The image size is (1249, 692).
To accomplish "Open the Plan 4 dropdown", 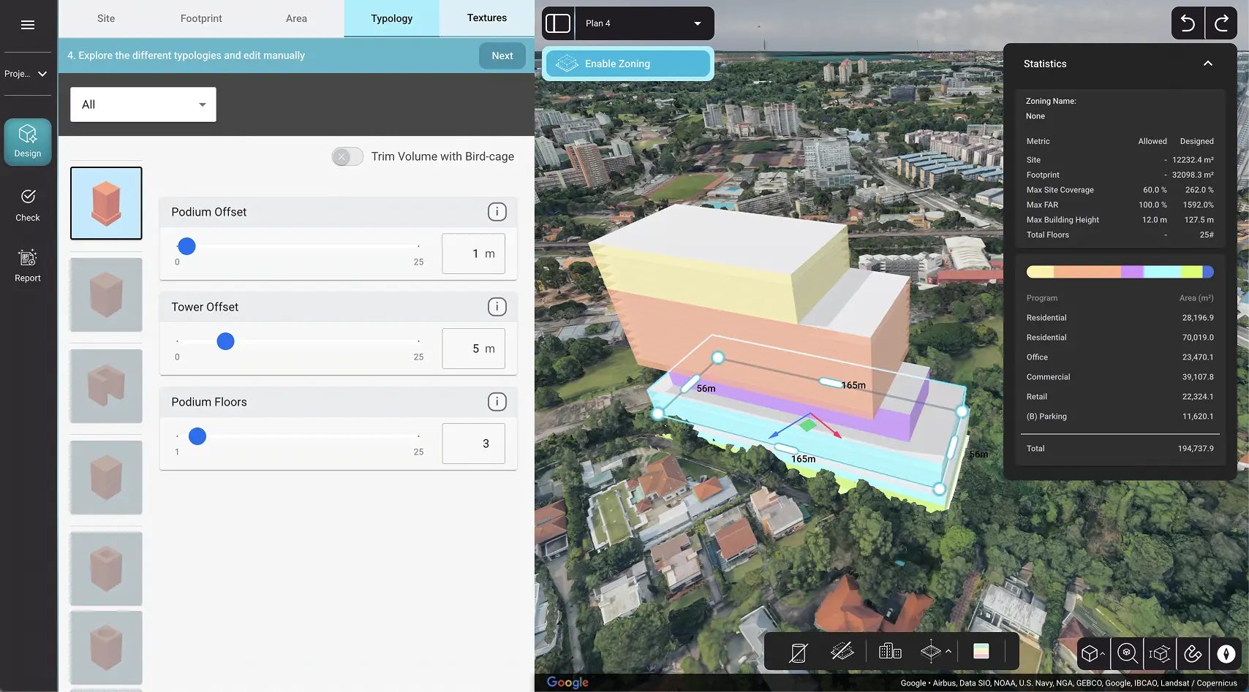I will coord(644,23).
